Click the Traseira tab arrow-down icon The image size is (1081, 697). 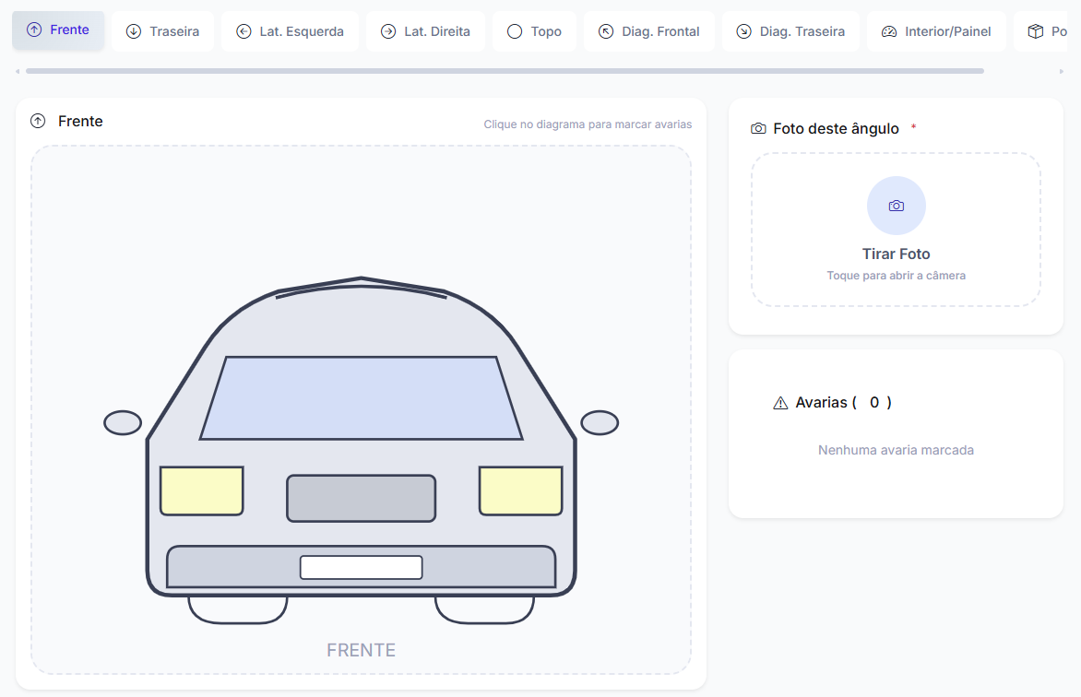click(x=134, y=31)
